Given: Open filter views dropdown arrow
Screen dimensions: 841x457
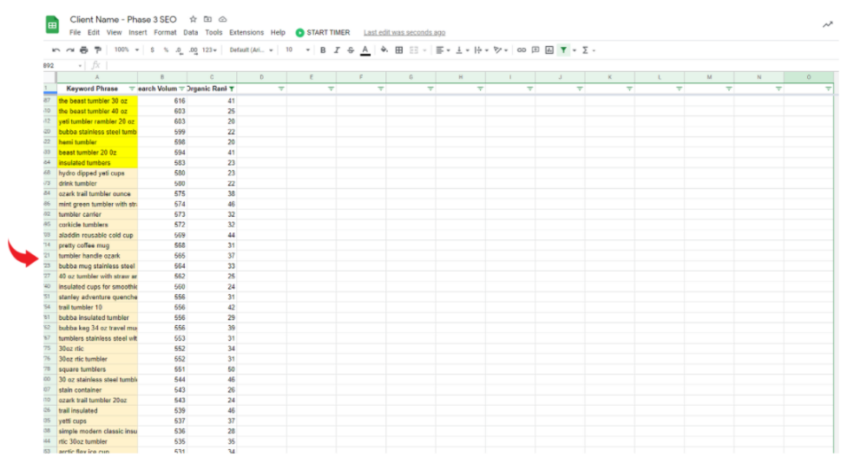Looking at the screenshot, I should [x=575, y=50].
